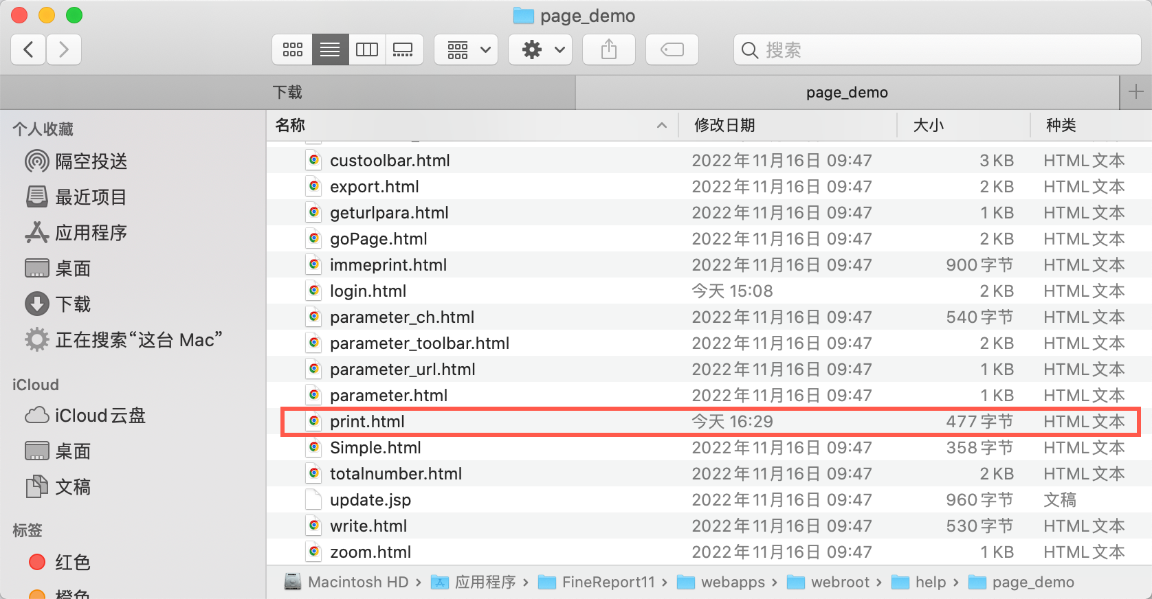
Task: Switch to column view
Action: [x=367, y=49]
